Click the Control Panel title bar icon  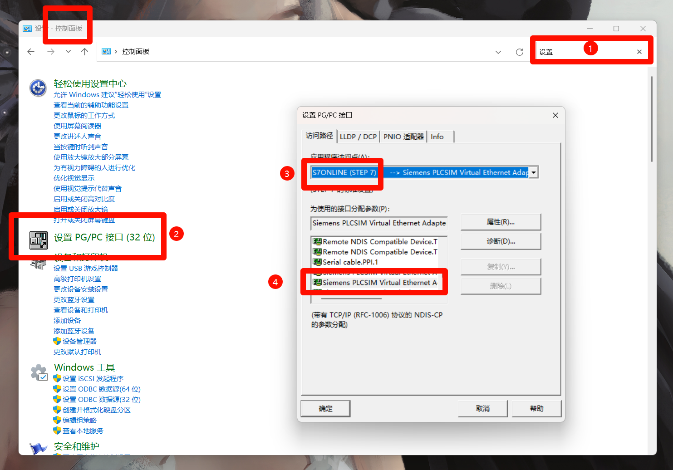(x=27, y=29)
